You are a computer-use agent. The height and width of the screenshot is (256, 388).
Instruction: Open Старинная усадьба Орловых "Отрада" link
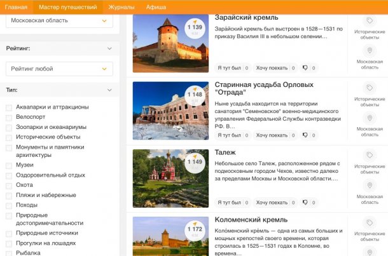click(264, 88)
